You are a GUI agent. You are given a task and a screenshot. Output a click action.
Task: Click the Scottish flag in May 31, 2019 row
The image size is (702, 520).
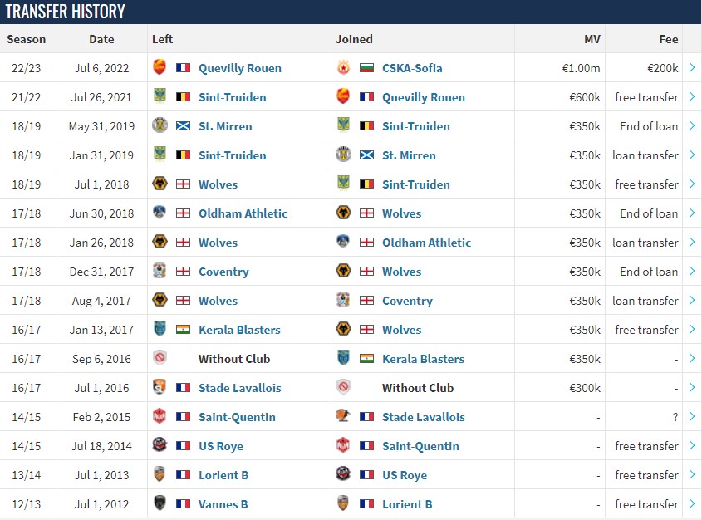183,126
